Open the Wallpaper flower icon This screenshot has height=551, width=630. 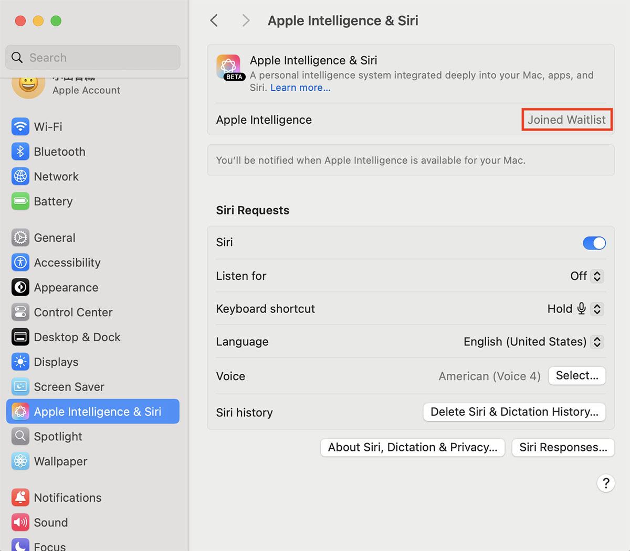20,461
